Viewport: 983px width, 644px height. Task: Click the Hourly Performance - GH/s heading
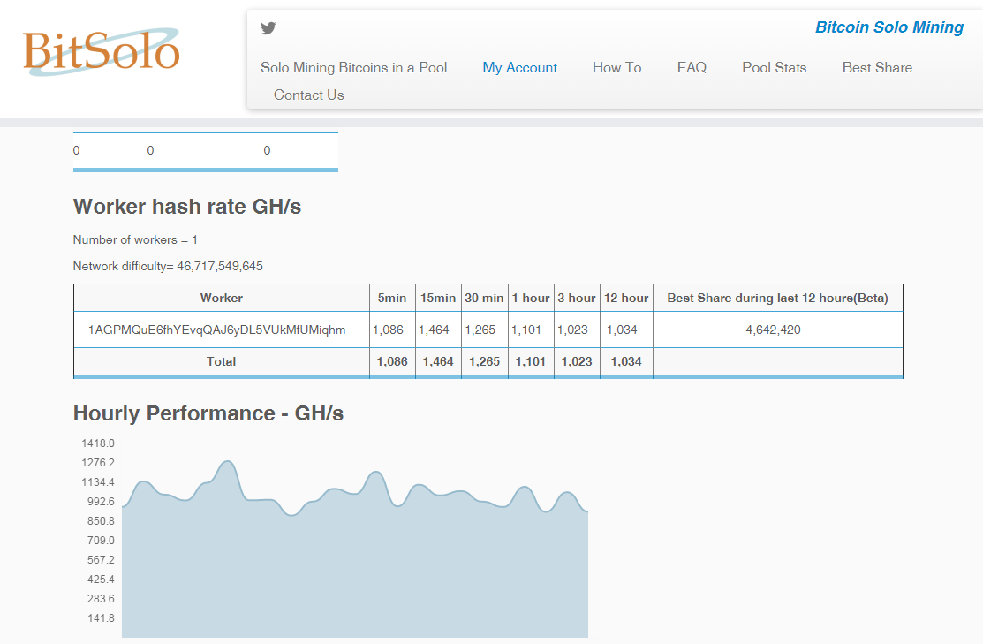click(x=208, y=413)
